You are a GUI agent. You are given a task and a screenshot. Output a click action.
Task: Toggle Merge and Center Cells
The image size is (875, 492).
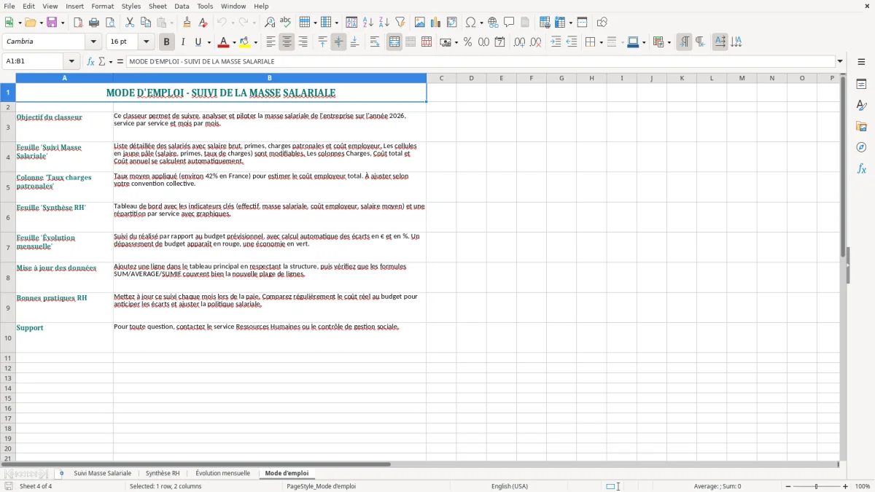(x=394, y=42)
